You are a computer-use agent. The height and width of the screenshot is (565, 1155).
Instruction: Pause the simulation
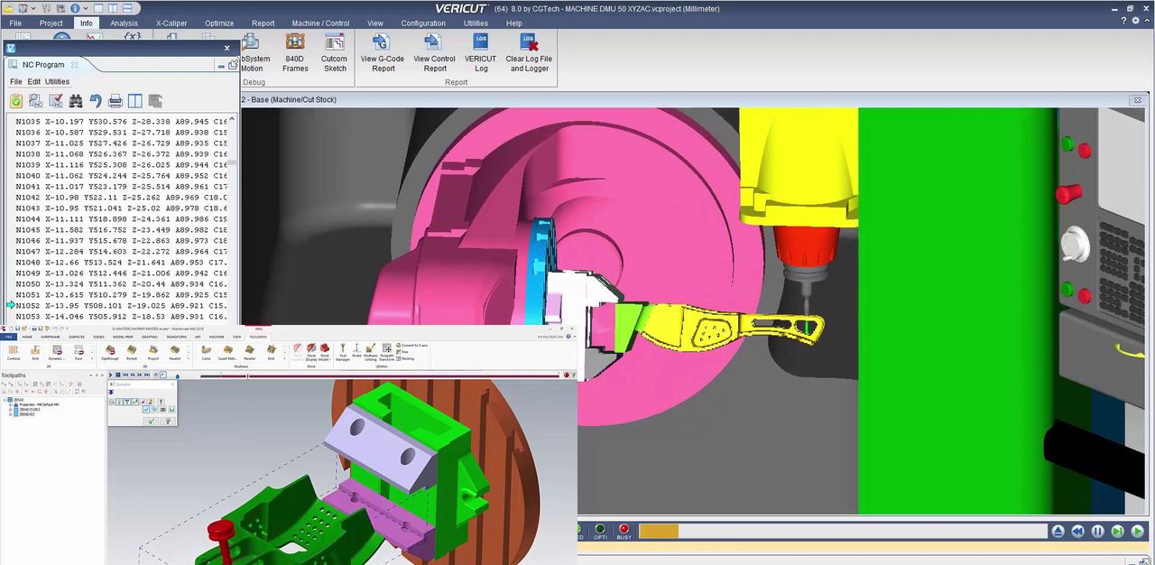(1097, 532)
